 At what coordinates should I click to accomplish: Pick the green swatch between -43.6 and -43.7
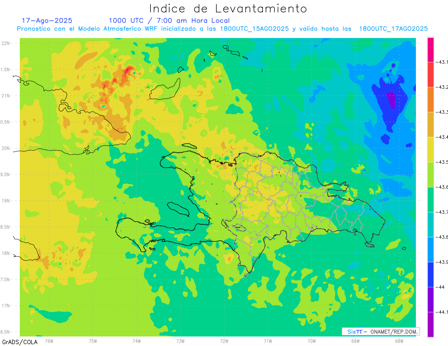tap(430, 199)
